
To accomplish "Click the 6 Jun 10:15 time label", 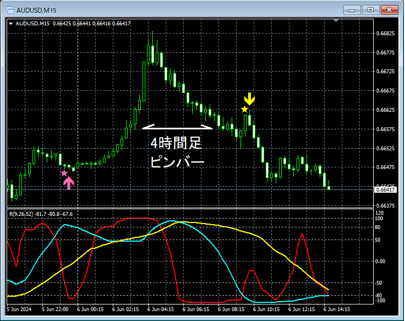I will pyautogui.click(x=266, y=309).
